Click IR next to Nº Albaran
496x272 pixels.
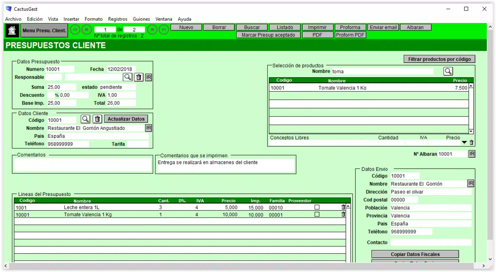tap(472, 154)
